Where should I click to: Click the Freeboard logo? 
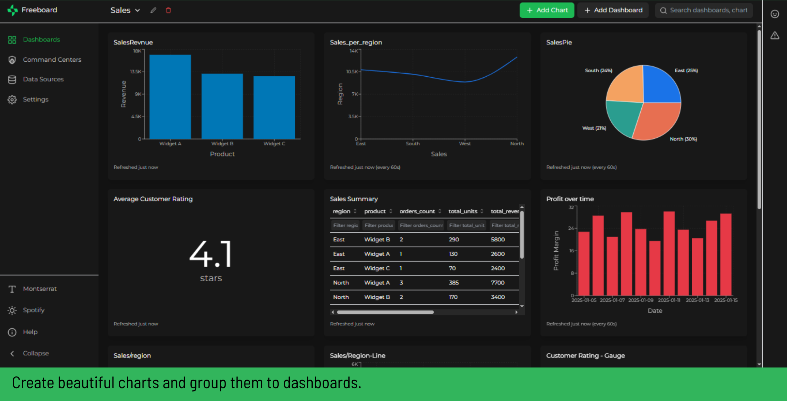pyautogui.click(x=33, y=10)
